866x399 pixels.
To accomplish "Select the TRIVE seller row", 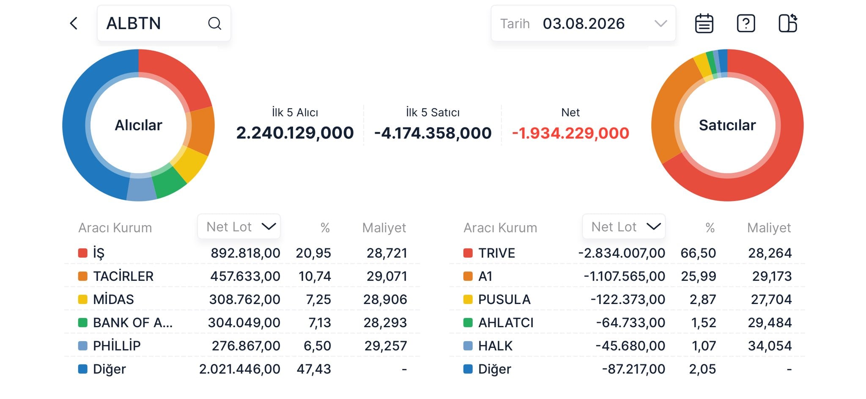I will (627, 253).
